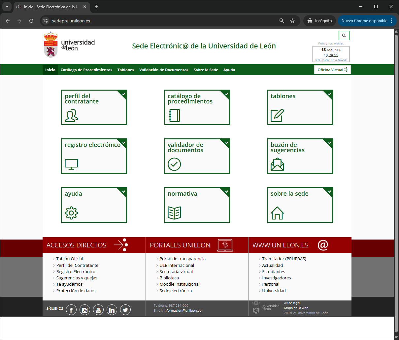Viewport: 399px width, 340px height.
Task: Go back to previous page
Action: pos(8,21)
